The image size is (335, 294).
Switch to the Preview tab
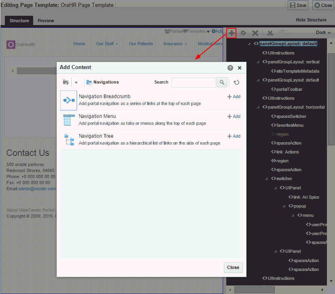(x=46, y=21)
